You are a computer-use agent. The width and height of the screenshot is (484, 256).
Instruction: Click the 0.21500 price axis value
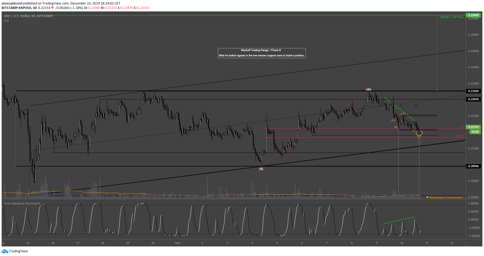(x=473, y=148)
